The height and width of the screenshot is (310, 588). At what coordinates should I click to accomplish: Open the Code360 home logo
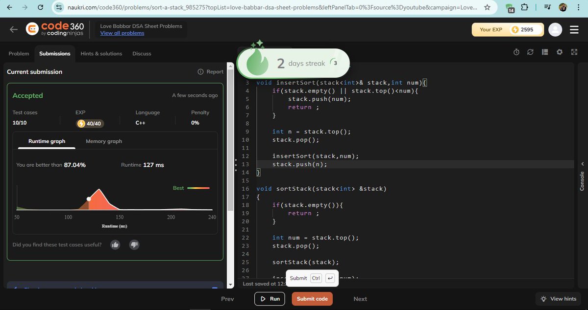click(x=55, y=29)
